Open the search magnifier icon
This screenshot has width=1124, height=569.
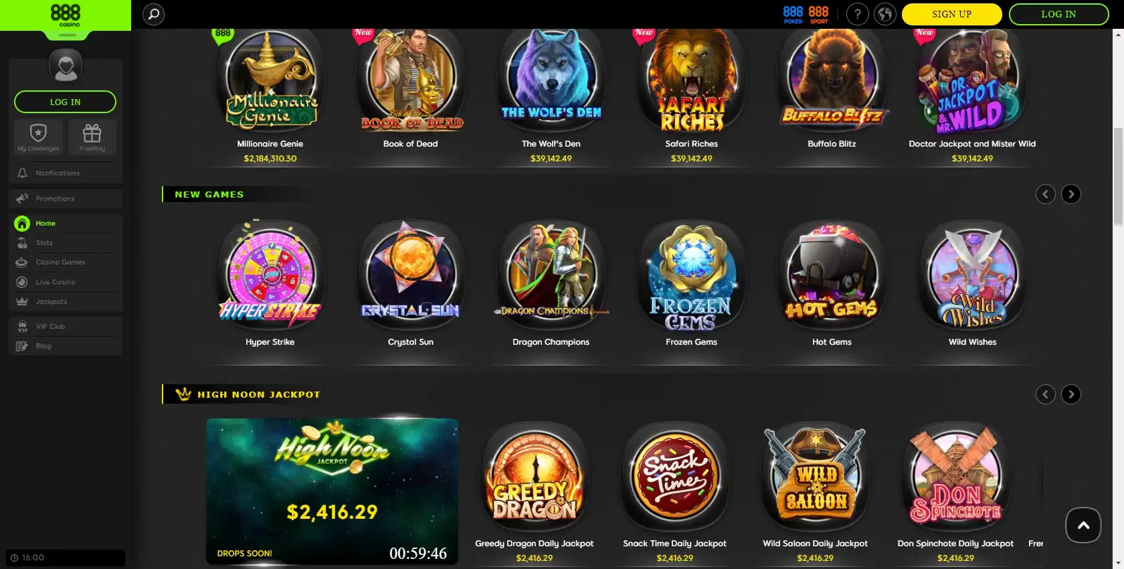coord(153,14)
